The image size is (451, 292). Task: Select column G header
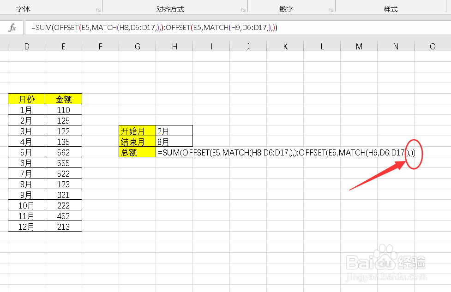pyautogui.click(x=138, y=46)
